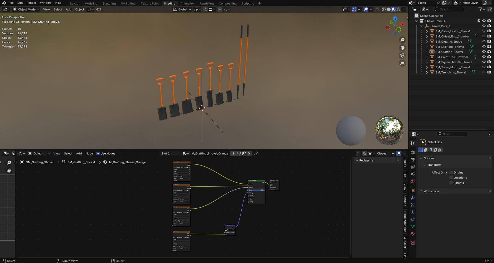Select solid viewport shading
This screenshot has width=494, height=263.
click(389, 10)
